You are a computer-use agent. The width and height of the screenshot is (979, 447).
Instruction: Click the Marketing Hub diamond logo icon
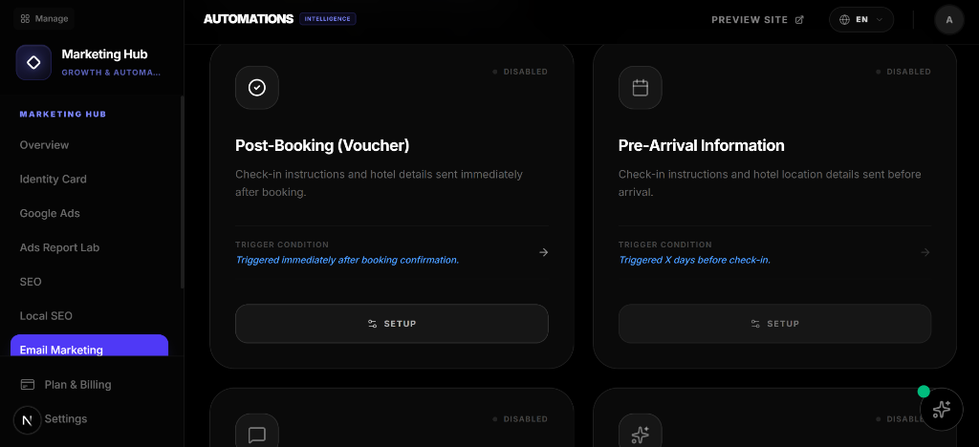[x=33, y=62]
